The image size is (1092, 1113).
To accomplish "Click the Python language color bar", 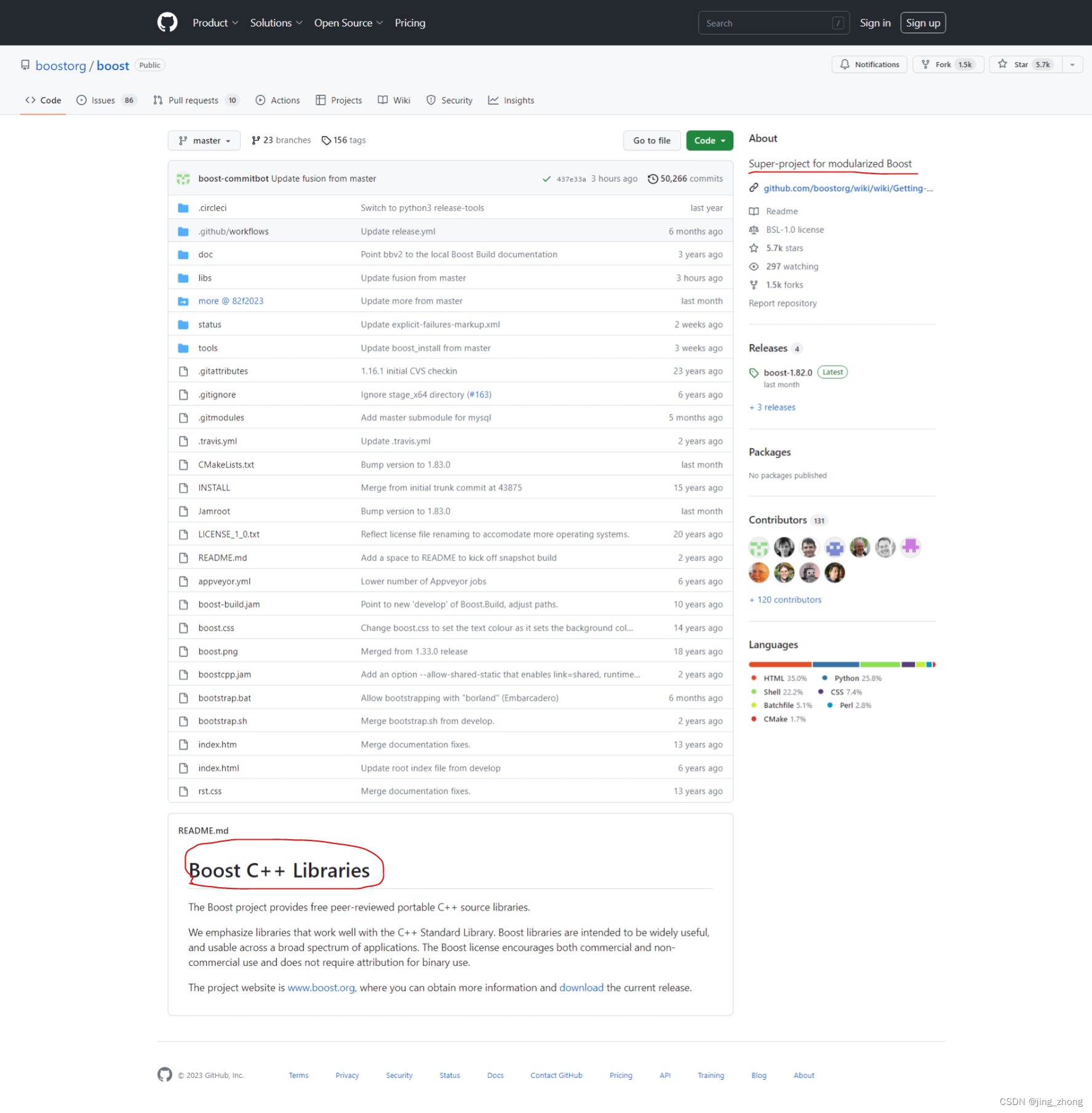I will 835,664.
